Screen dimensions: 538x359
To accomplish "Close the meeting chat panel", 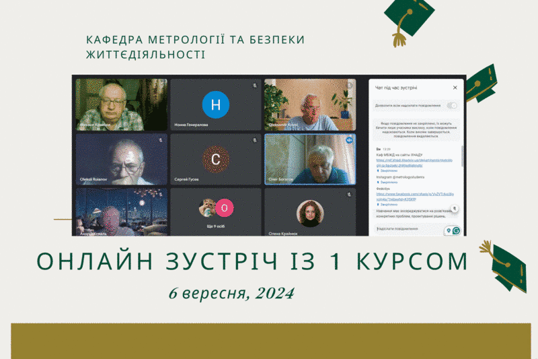I will [455, 88].
